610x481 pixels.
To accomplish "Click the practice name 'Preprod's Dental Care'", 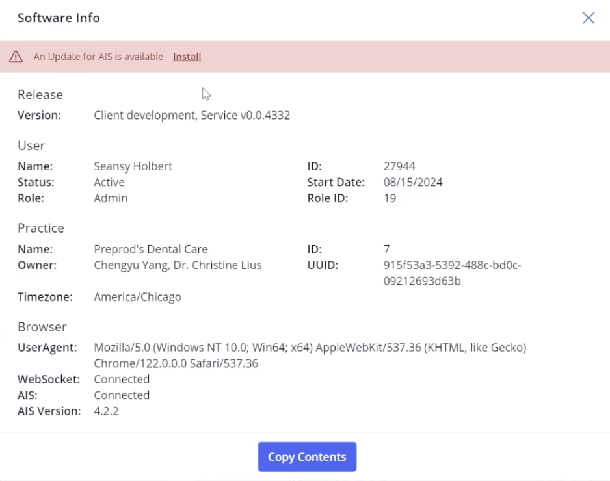I will 151,249.
